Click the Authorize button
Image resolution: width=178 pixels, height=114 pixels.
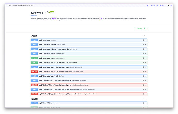[x=141, y=28]
